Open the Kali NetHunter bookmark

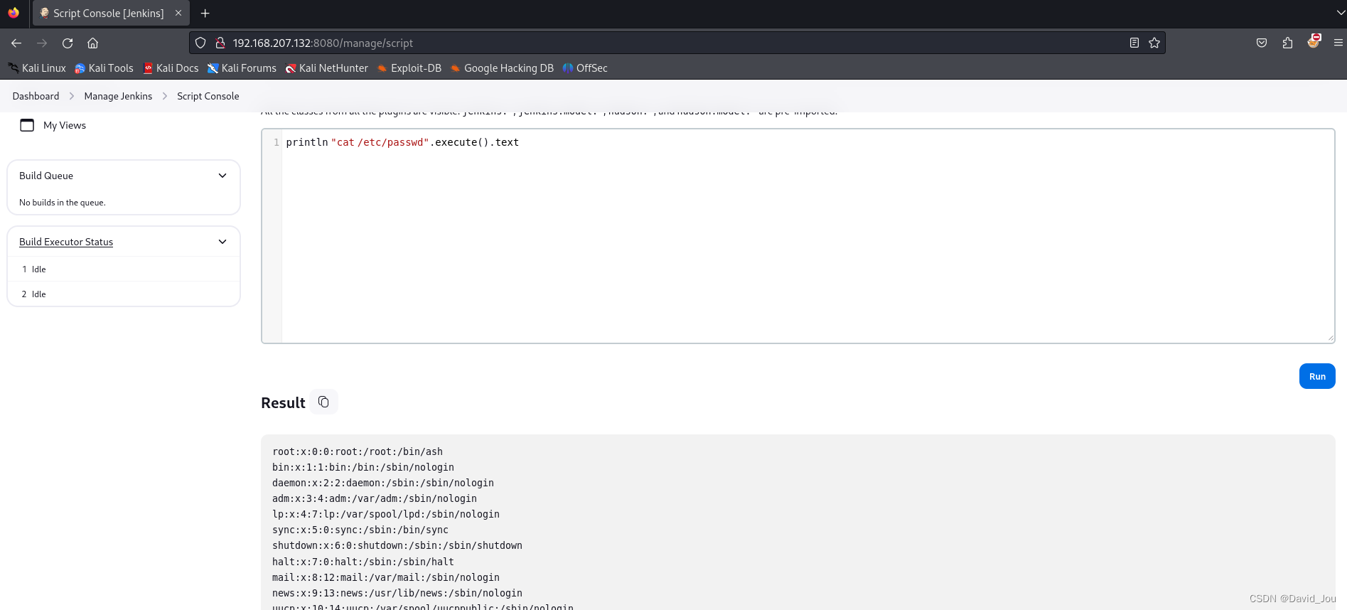(326, 68)
